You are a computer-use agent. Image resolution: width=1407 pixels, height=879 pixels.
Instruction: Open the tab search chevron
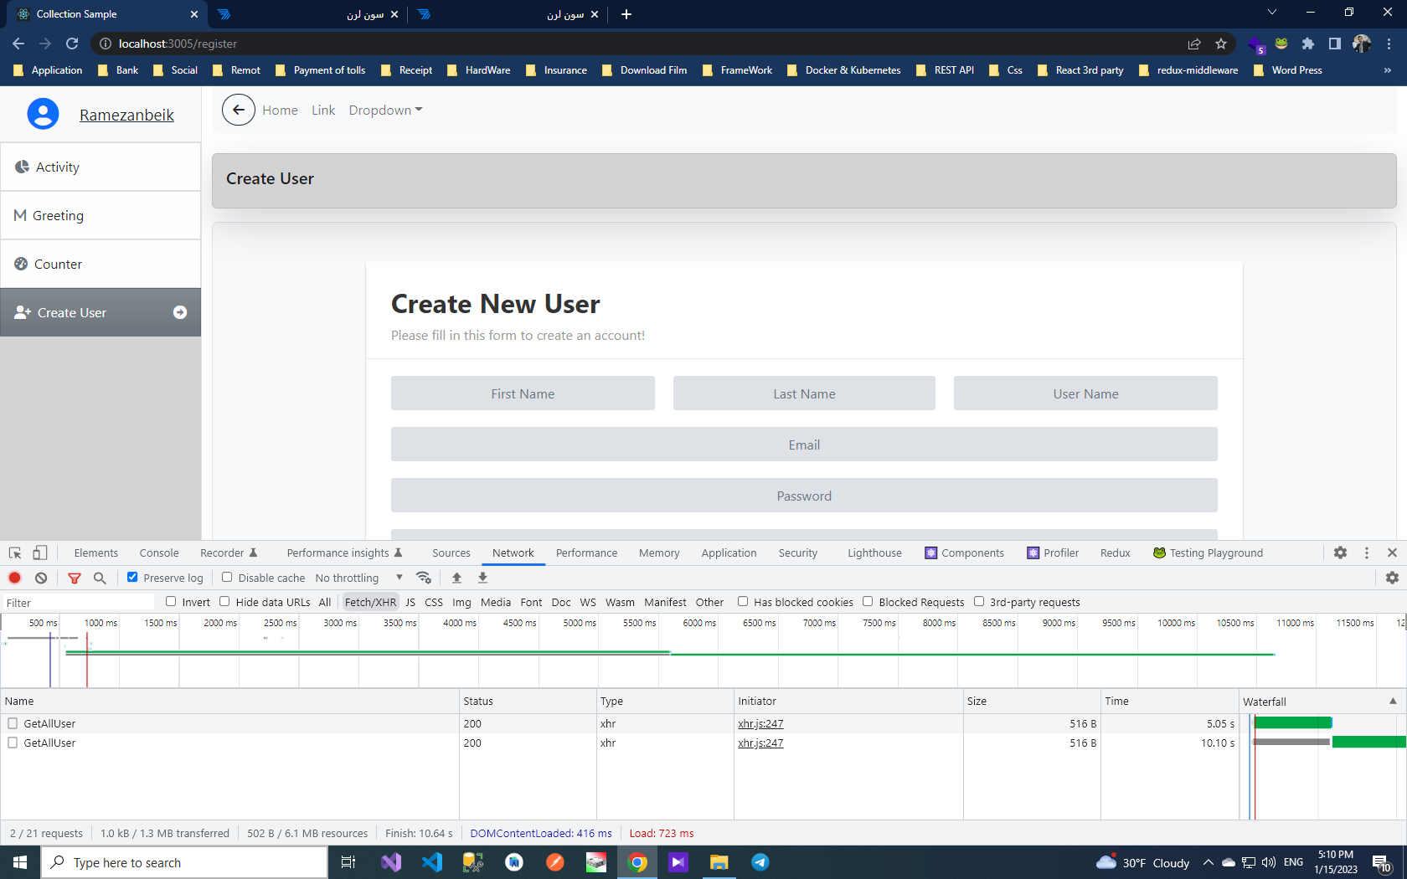pos(1272,13)
